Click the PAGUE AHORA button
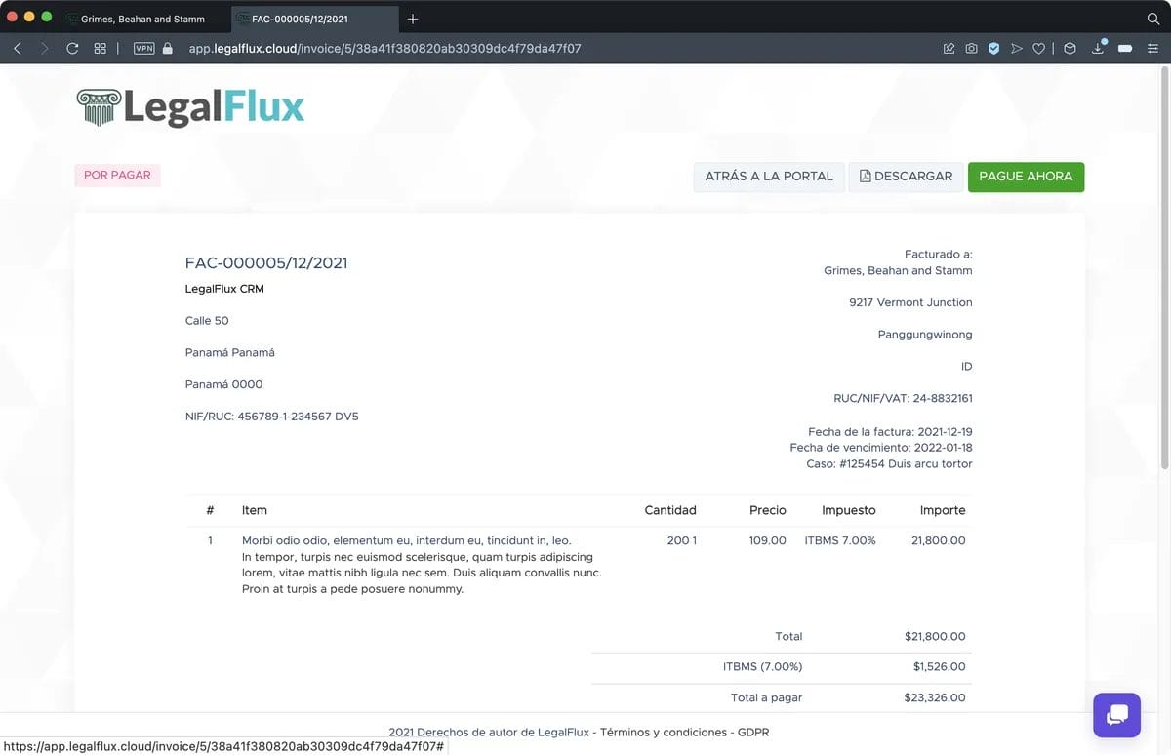This screenshot has width=1171, height=755. [1026, 177]
